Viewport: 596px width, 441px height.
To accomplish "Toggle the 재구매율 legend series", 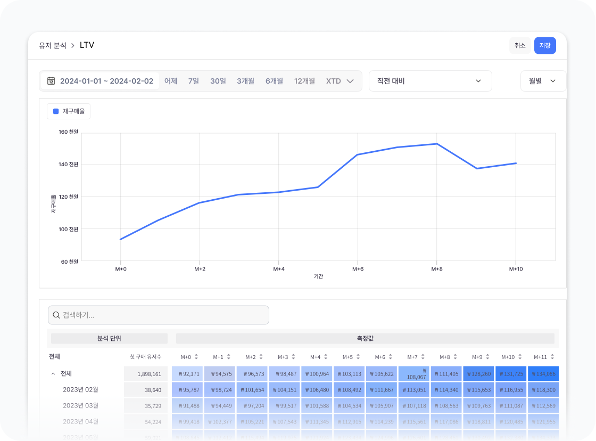I will point(69,111).
